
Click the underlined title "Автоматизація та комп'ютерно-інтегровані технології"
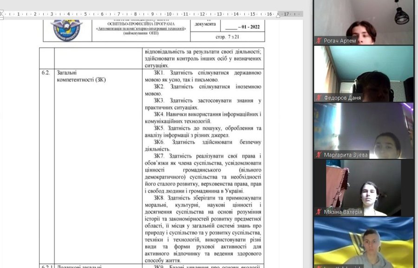click(x=141, y=28)
